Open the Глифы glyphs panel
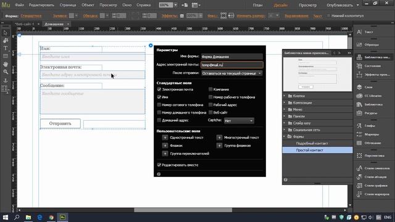This screenshot has height=222, width=395. point(359,126)
